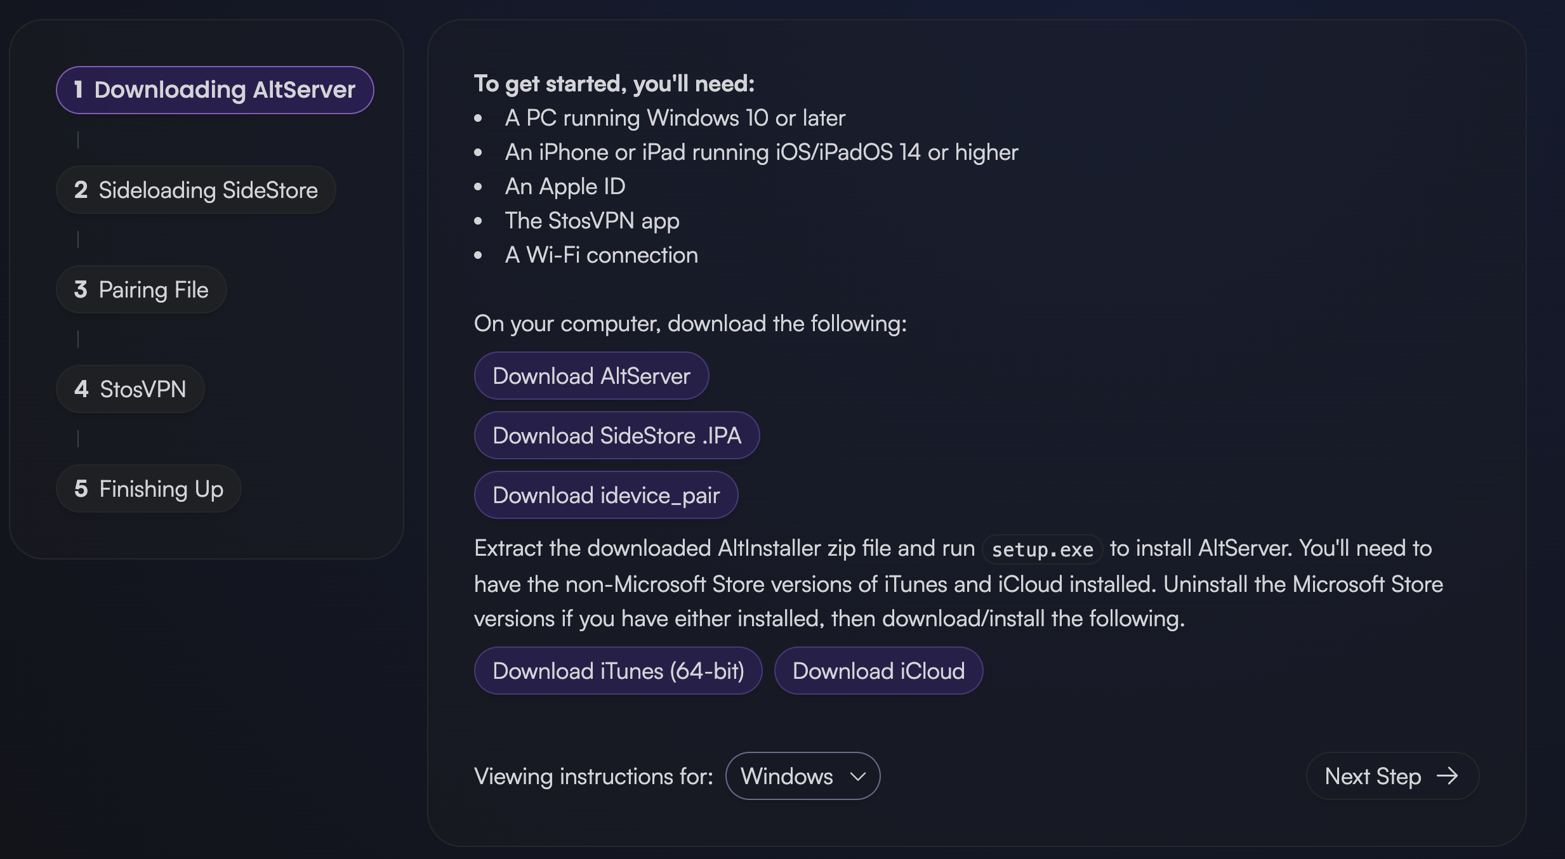1565x859 pixels.
Task: Open the Windows platform selector
Action: pyautogui.click(x=803, y=776)
